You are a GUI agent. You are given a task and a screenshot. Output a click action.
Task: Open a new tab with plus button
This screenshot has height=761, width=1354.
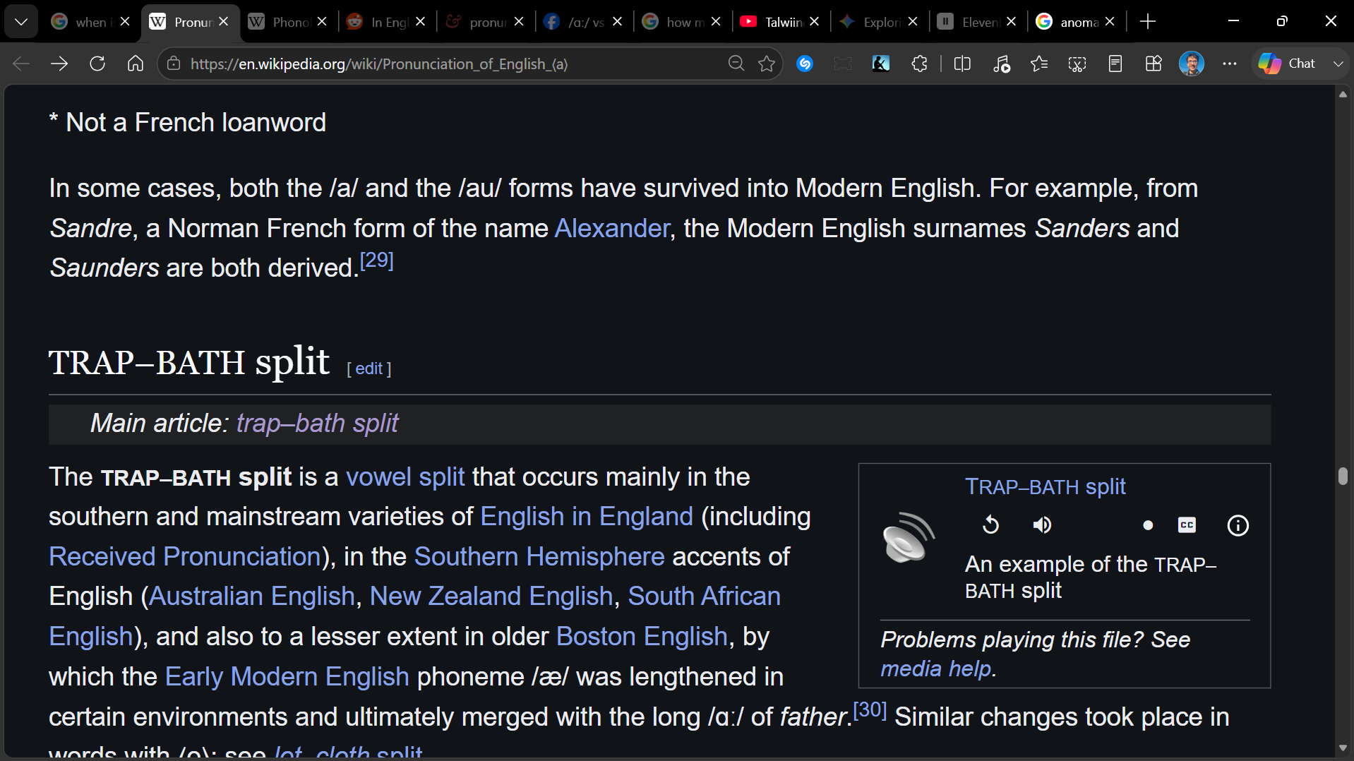click(1148, 22)
